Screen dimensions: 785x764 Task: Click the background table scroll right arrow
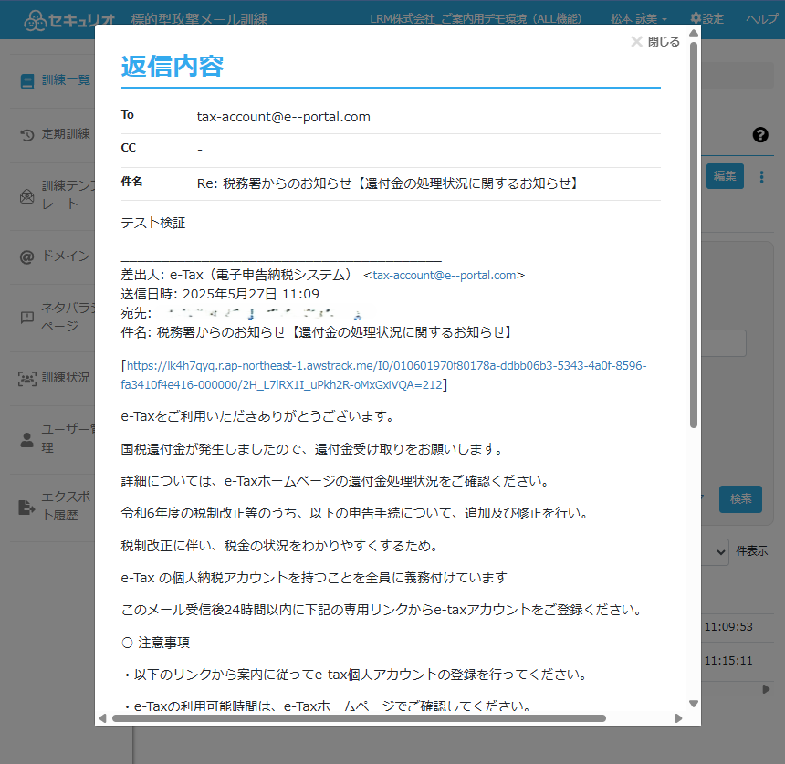pos(766,689)
